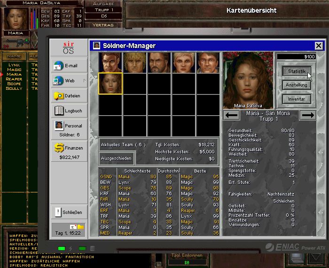Click Trupp 1 assignment field

pyautogui.click(x=104, y=10)
